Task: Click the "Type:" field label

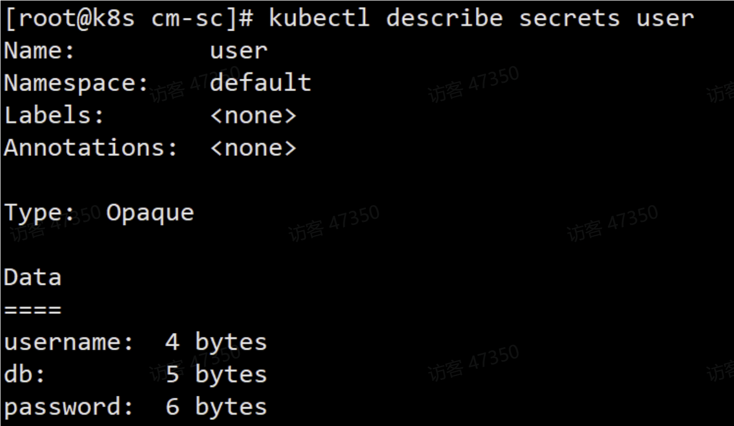Action: [x=39, y=213]
